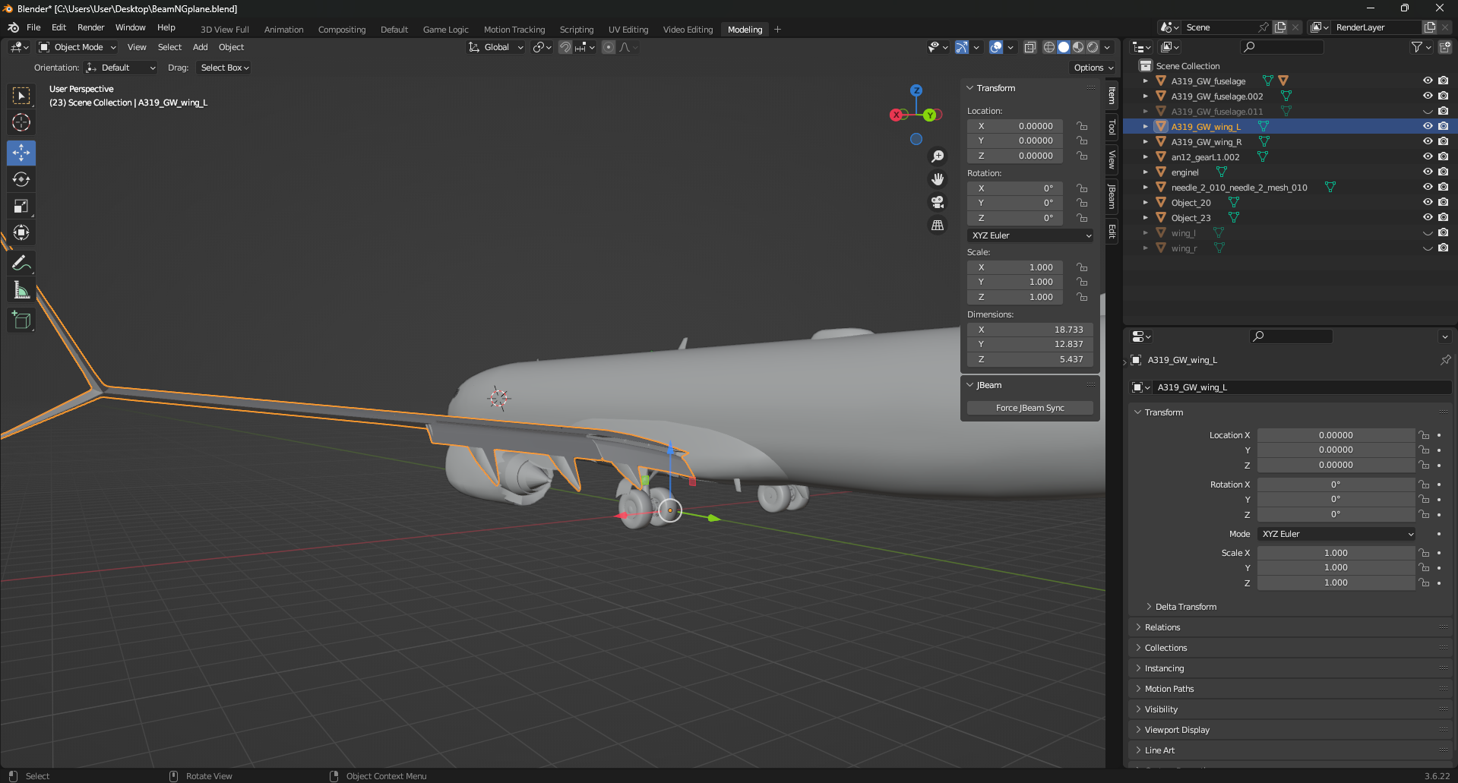Switch to wireframe viewport shading
The width and height of the screenshot is (1458, 783).
[1049, 47]
